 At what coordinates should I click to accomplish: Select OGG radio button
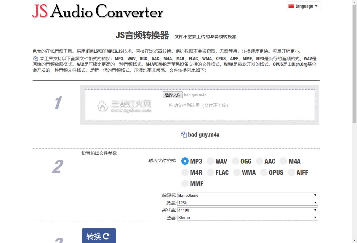235,161
